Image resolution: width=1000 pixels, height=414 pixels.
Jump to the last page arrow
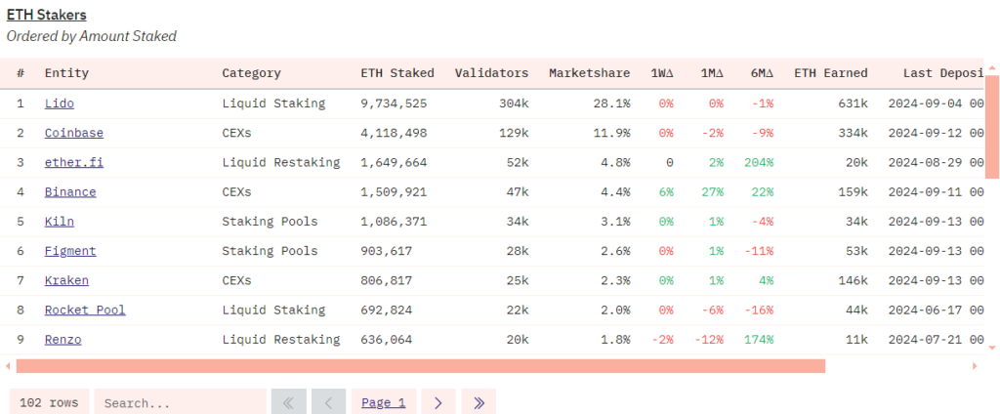[x=479, y=402]
